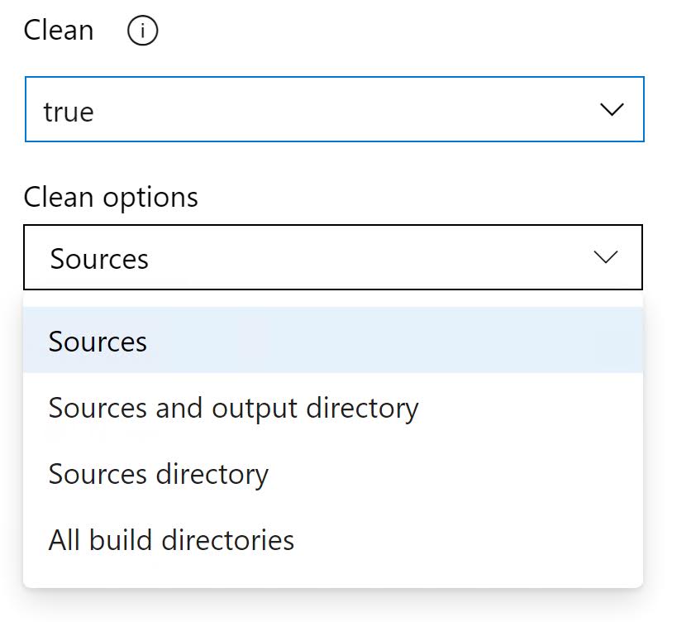The image size is (691, 622).
Task: Open the Clean dropdown showing true
Action: [334, 110]
